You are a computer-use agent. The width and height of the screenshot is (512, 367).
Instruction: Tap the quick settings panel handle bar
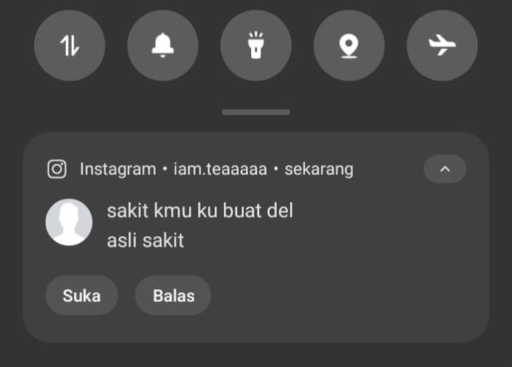pyautogui.click(x=256, y=112)
